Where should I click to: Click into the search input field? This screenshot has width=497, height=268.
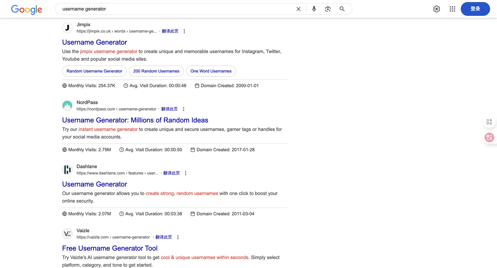[175, 9]
